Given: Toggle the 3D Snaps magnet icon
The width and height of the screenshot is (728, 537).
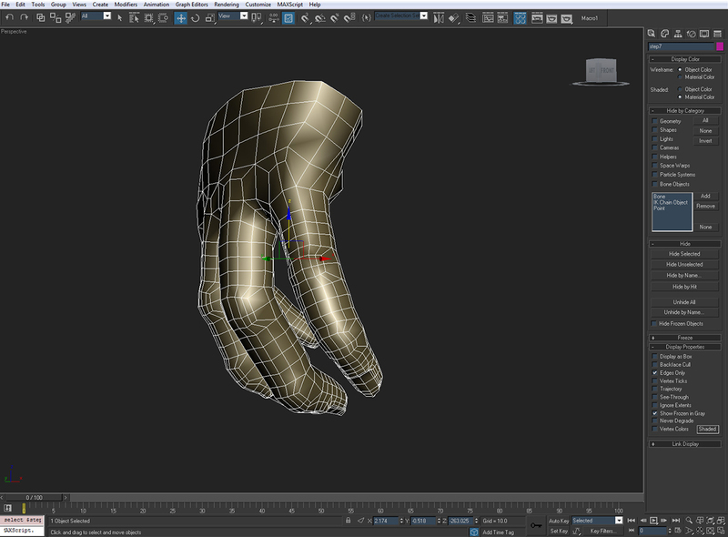Looking at the screenshot, I should tap(305, 17).
